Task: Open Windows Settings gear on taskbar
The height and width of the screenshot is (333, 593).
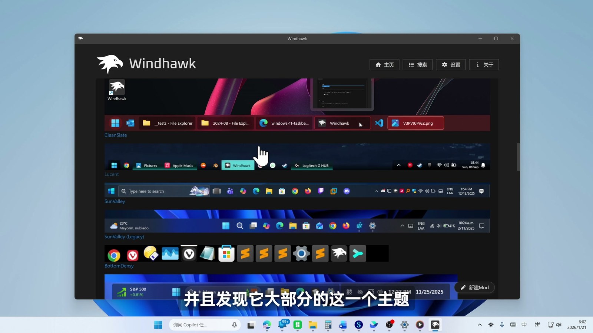Action: pos(404,325)
